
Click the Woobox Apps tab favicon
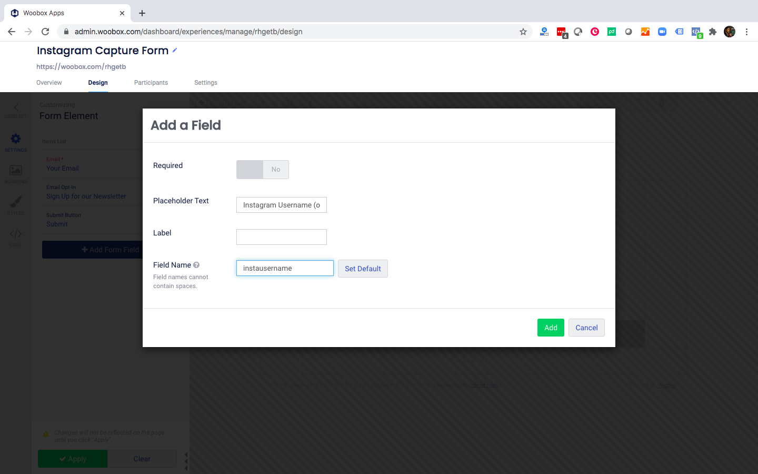click(15, 13)
